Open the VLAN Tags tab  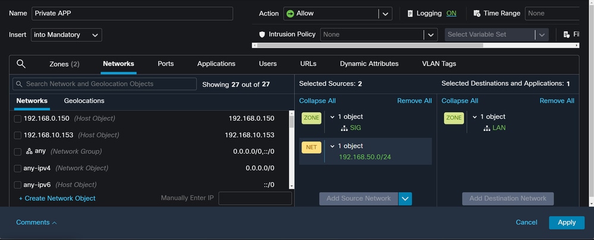pos(439,64)
